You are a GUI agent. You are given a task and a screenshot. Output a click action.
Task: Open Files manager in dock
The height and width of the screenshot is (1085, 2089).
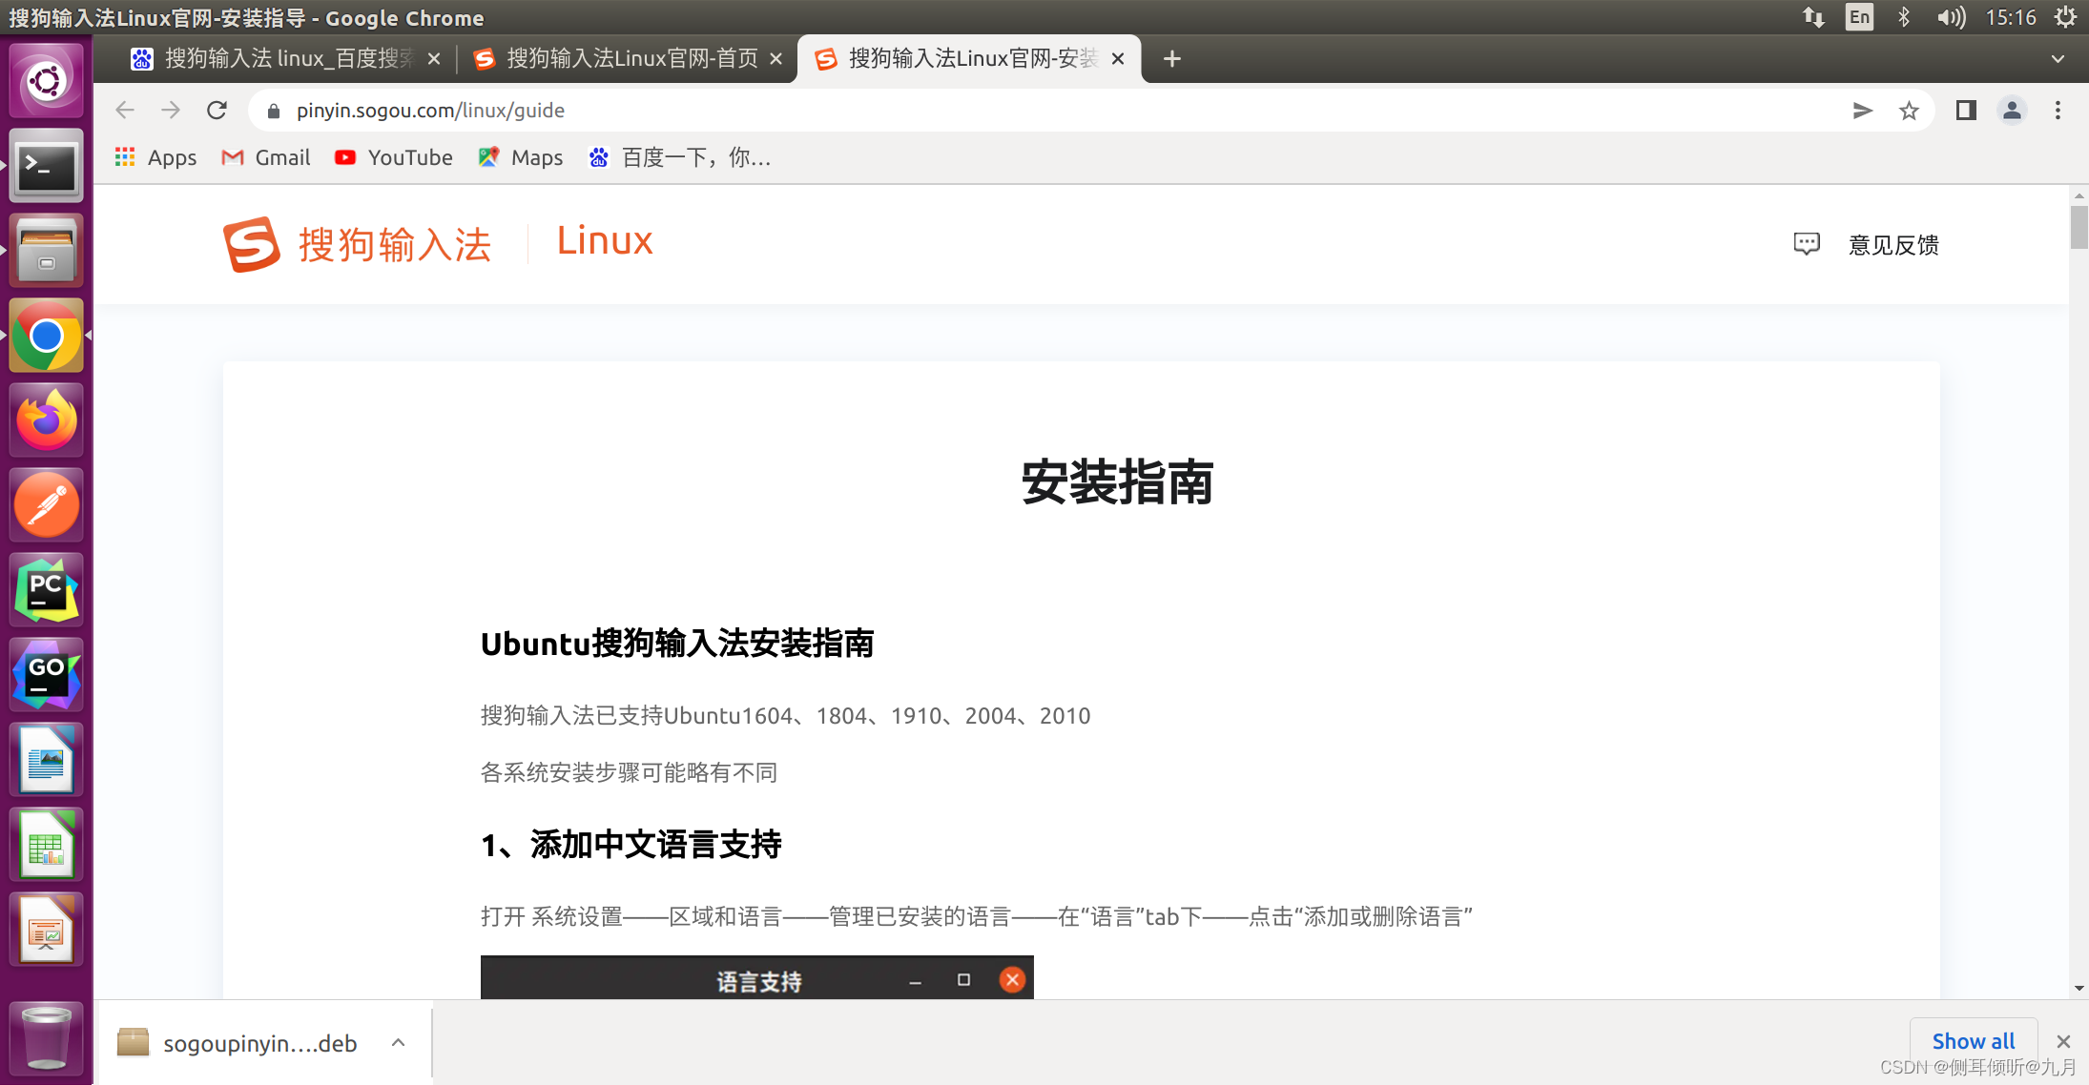(46, 251)
